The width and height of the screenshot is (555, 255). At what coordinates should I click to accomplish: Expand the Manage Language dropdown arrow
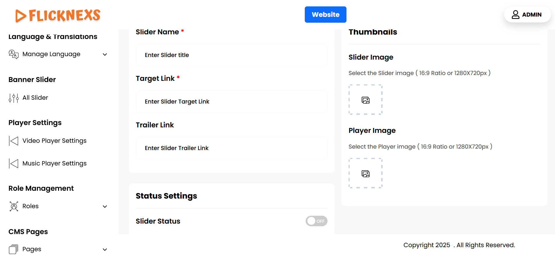105,54
